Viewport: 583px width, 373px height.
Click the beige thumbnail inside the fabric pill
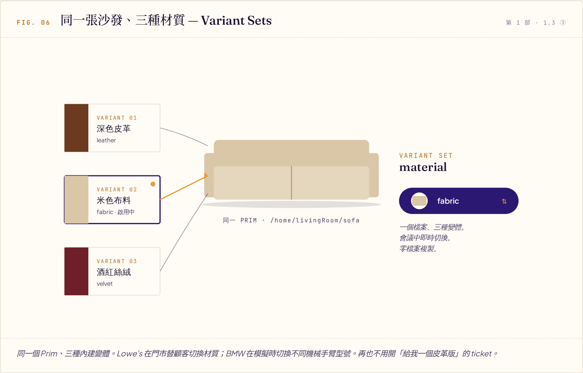[x=419, y=201]
